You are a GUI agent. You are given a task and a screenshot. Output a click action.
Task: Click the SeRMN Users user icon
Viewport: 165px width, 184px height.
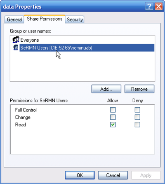[x=16, y=47]
